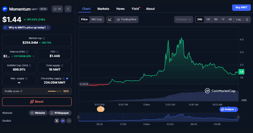This screenshot has height=133, width=253.
Task: Click the share icon button
Action: 68,9
